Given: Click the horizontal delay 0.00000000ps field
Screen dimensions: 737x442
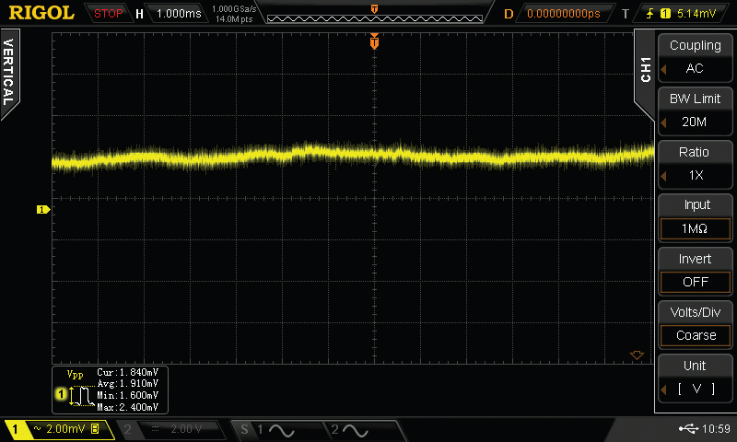Looking at the screenshot, I should [563, 14].
